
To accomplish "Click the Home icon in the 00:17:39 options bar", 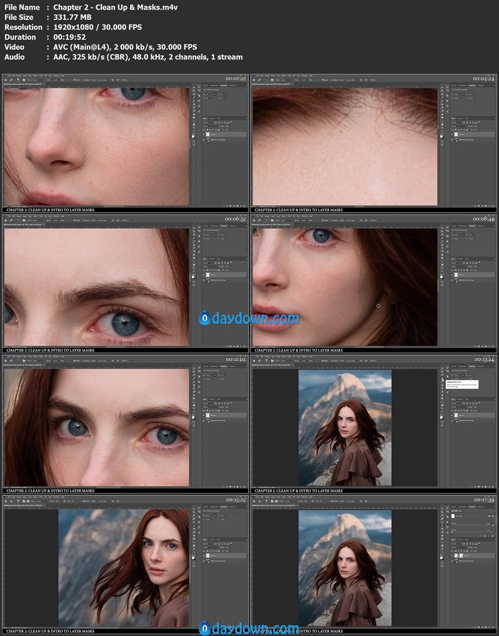I will coord(254,501).
